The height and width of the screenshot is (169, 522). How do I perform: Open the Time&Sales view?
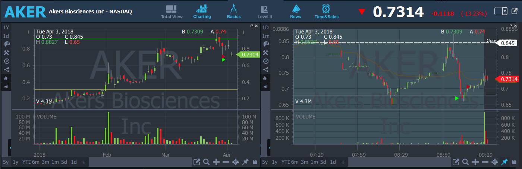coord(326,12)
